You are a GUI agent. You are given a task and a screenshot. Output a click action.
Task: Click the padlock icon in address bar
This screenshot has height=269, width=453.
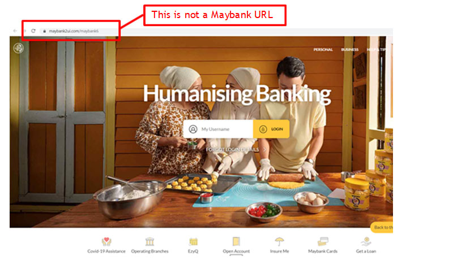click(x=44, y=31)
